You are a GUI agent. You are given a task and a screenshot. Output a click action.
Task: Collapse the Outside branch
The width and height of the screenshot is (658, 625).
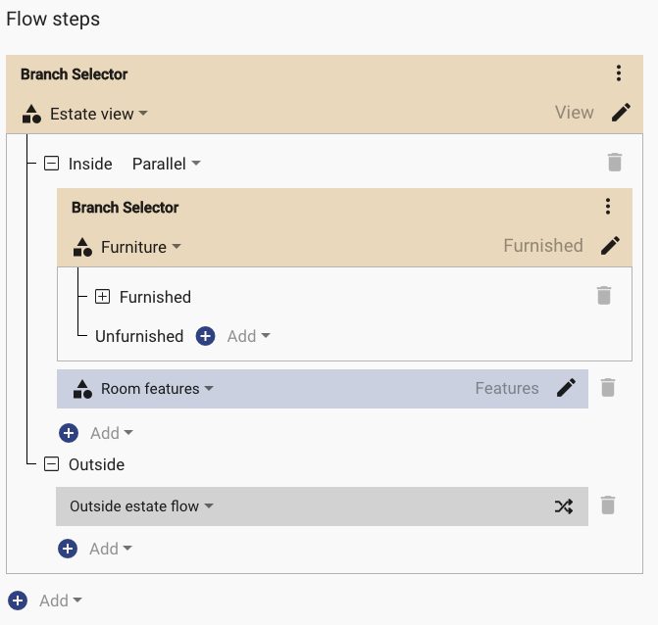52,464
